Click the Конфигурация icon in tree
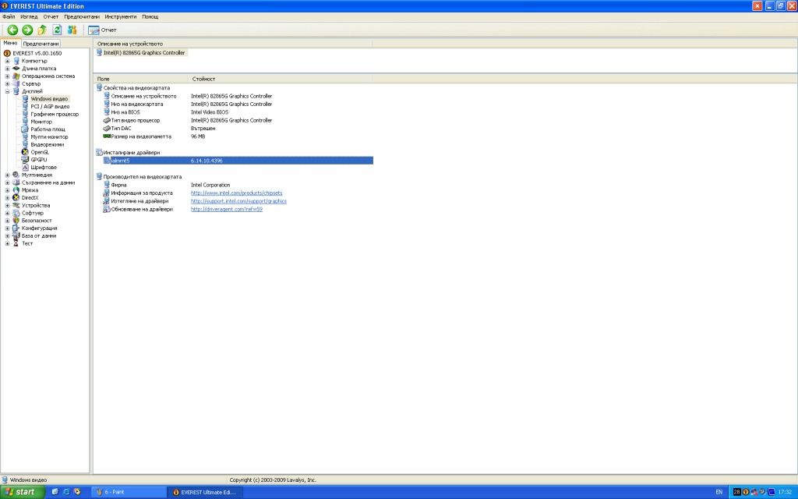Image resolution: width=798 pixels, height=499 pixels. coord(16,228)
